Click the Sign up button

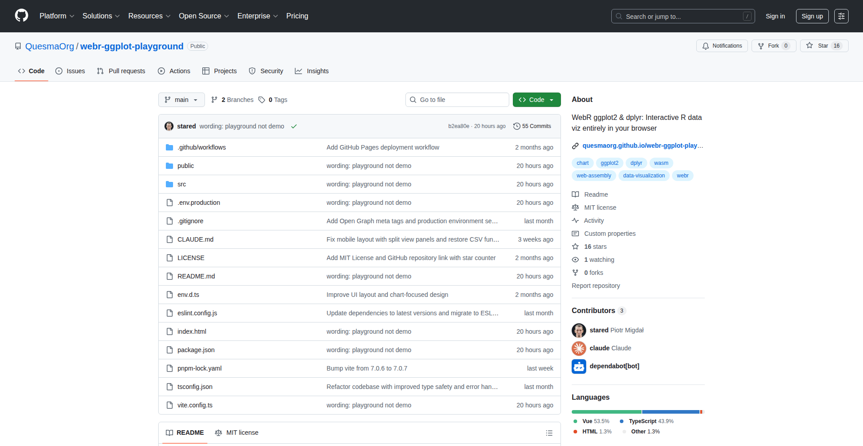click(812, 16)
